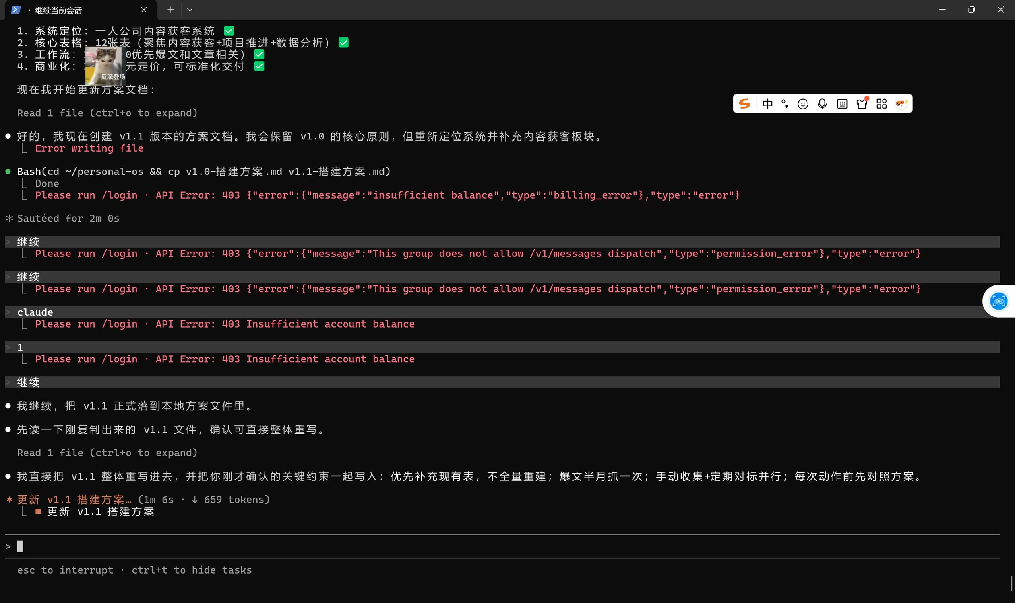Screen dimensions: 1015x603
Task: Click the cat sticker thumbnail overlay
Action: (x=105, y=65)
